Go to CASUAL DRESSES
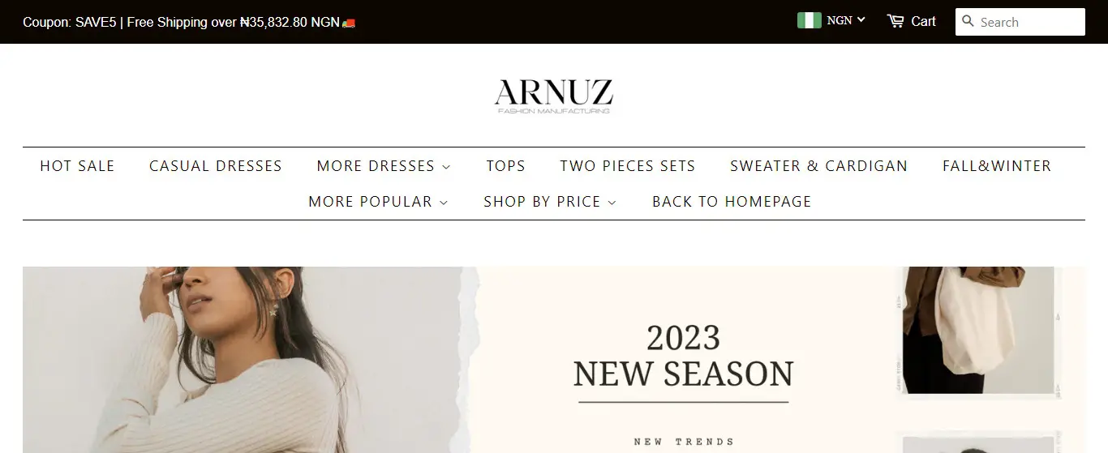 point(216,166)
